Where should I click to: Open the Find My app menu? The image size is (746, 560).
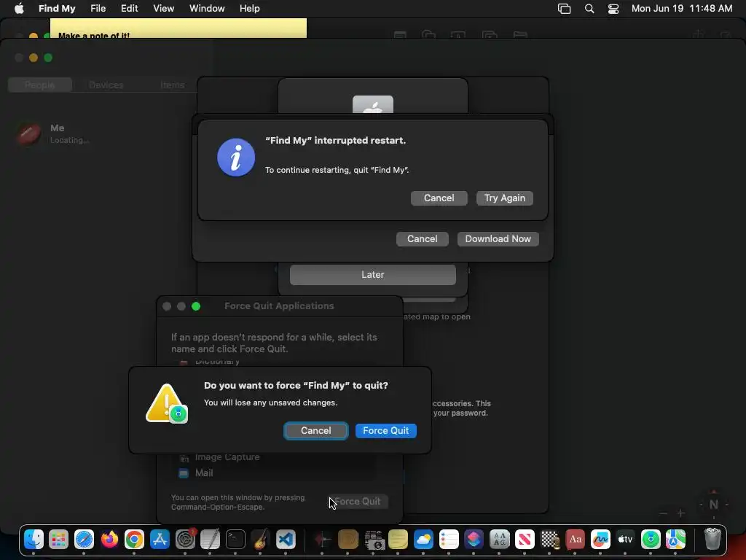57,9
